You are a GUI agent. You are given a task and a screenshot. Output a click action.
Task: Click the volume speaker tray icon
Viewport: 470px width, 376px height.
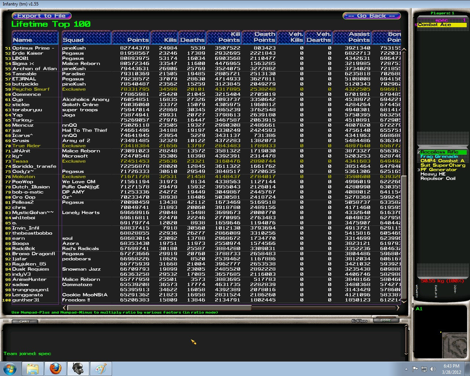click(433, 369)
